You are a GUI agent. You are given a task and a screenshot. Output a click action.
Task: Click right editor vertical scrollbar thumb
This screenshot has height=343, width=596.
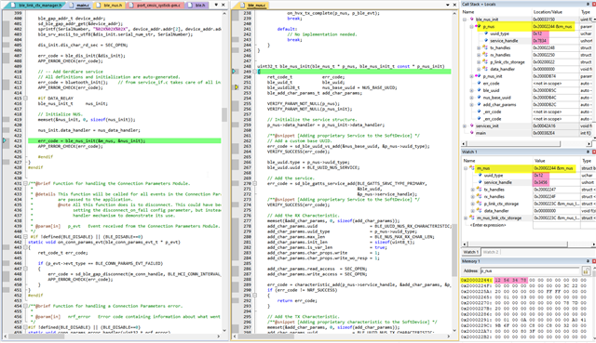(454, 249)
